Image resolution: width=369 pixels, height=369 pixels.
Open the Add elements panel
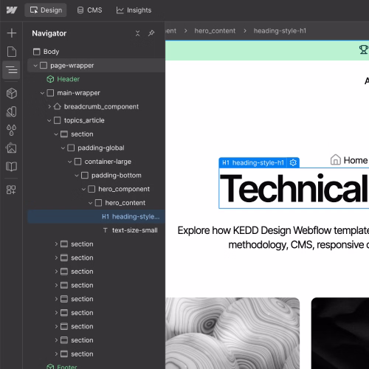coord(12,33)
